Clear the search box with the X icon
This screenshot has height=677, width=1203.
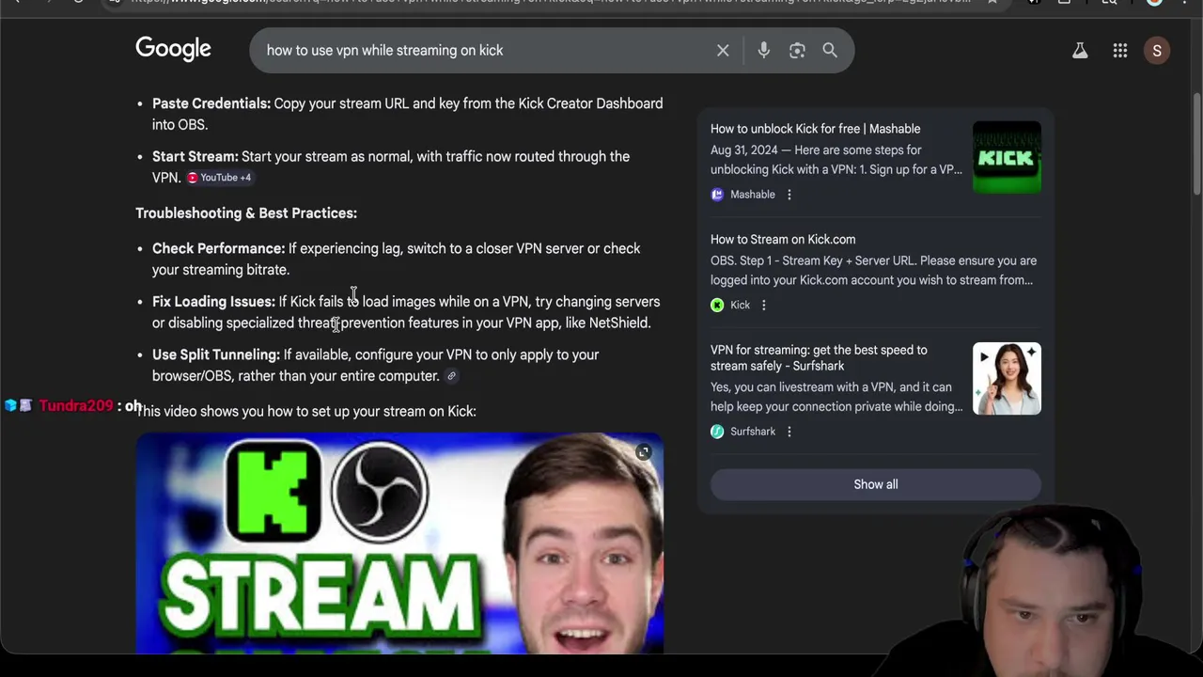(723, 51)
